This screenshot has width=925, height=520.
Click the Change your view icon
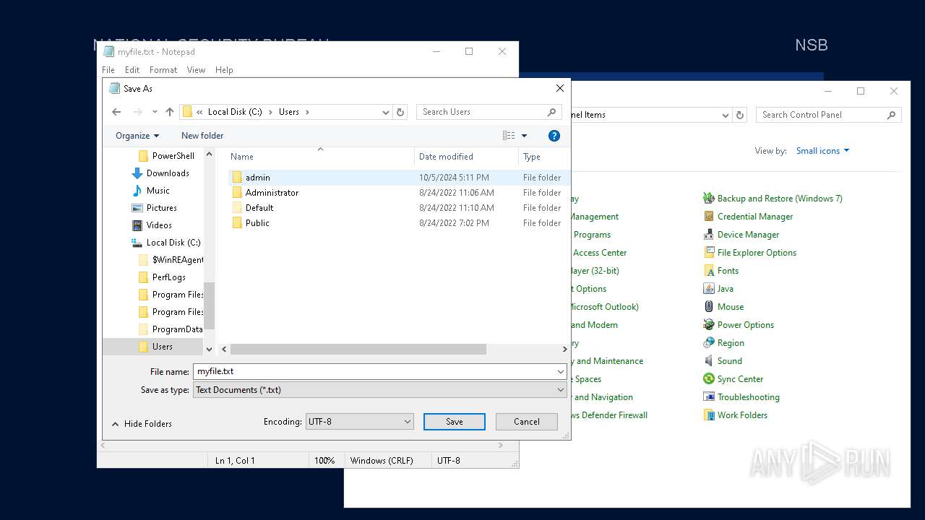click(509, 136)
